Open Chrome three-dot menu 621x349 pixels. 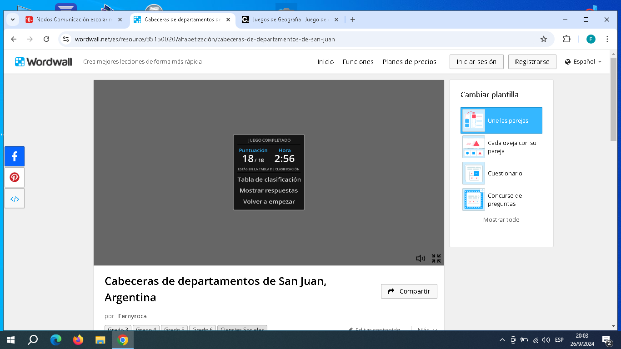[607, 39]
